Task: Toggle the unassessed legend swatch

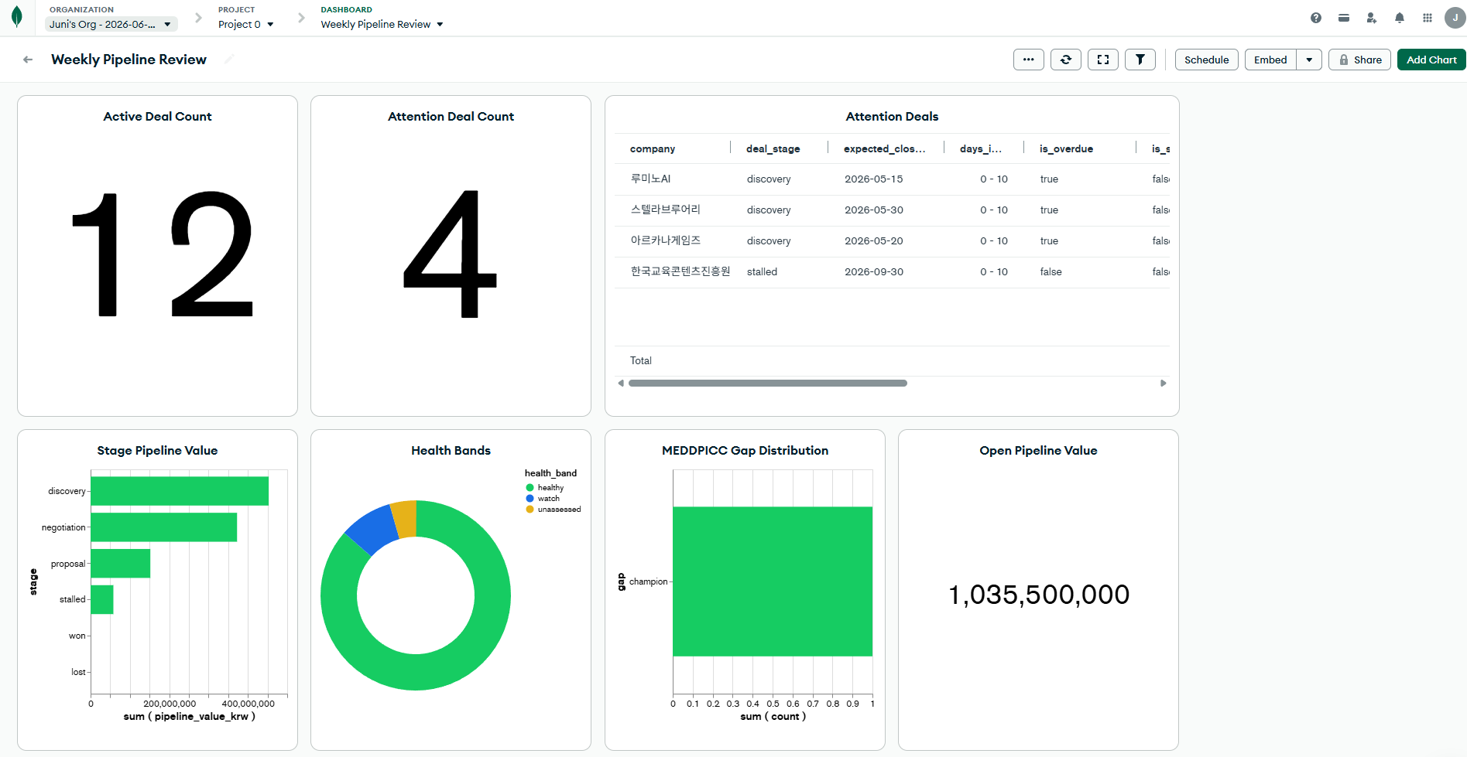Action: click(530, 509)
